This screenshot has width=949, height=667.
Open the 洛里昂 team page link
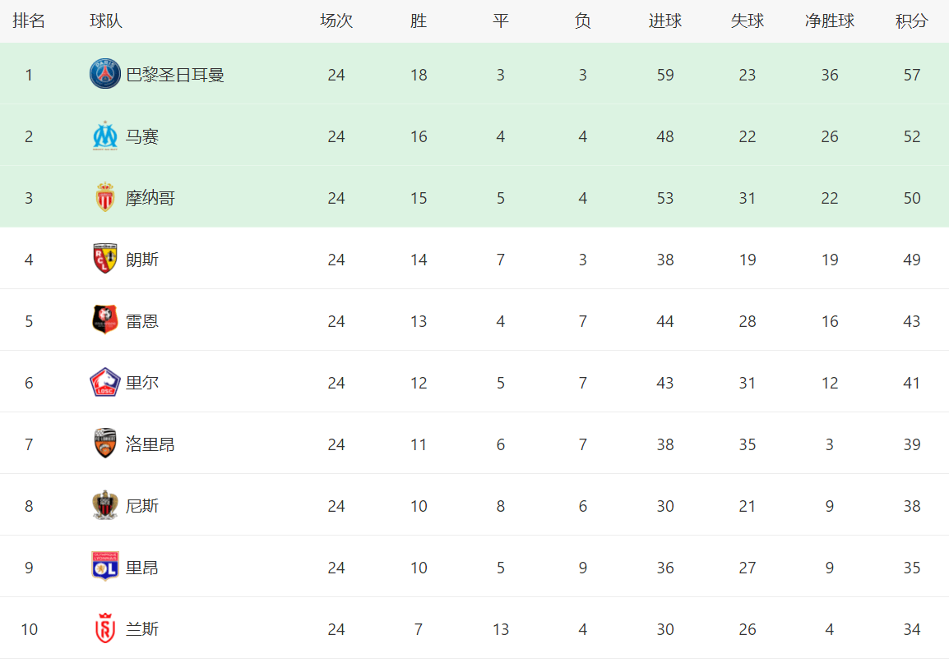(150, 444)
